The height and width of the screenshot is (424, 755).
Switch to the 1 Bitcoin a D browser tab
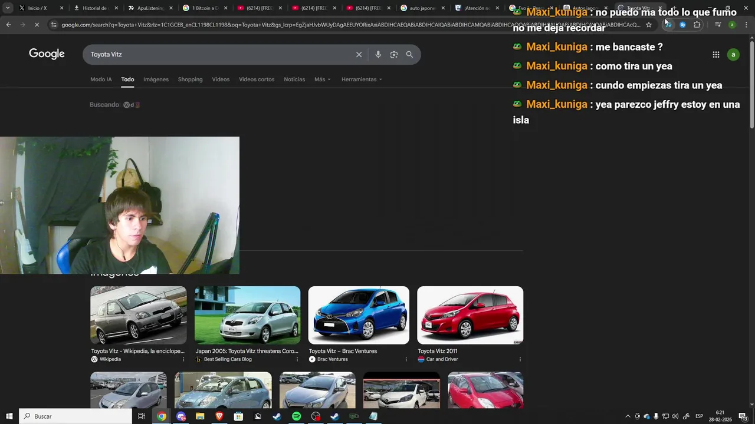click(204, 8)
